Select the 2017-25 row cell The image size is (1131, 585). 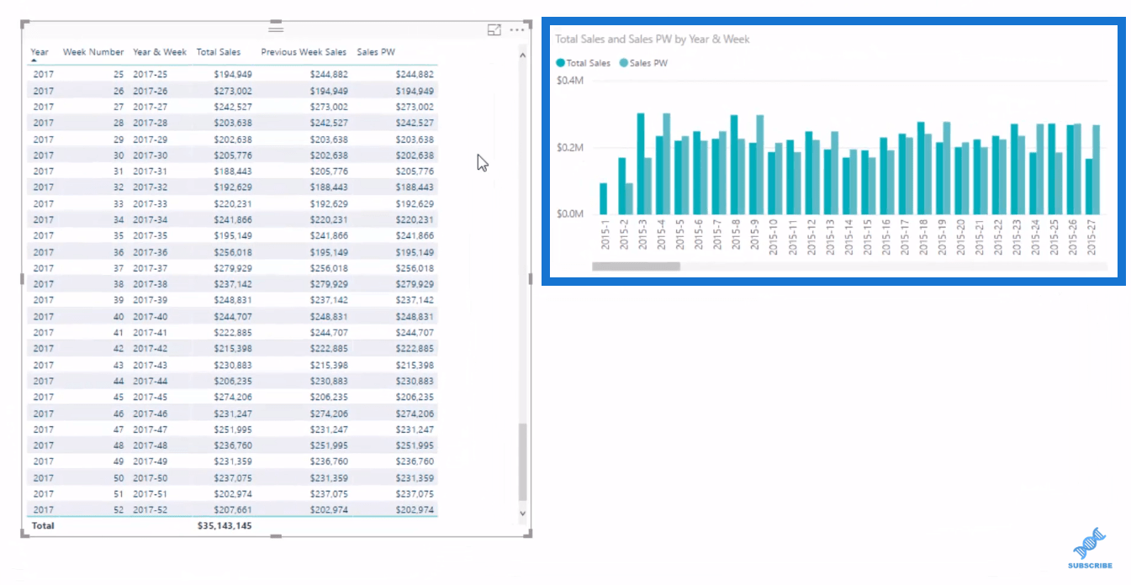point(150,74)
